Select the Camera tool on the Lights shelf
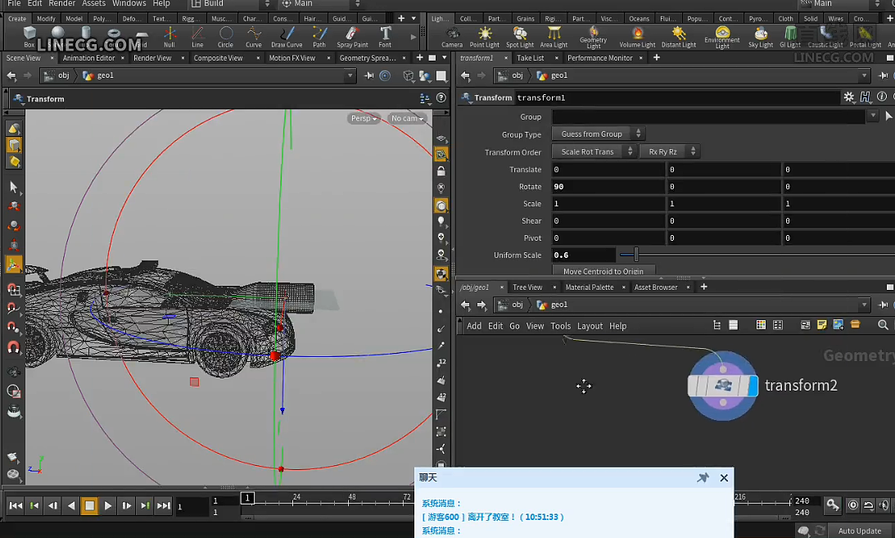 [452, 36]
